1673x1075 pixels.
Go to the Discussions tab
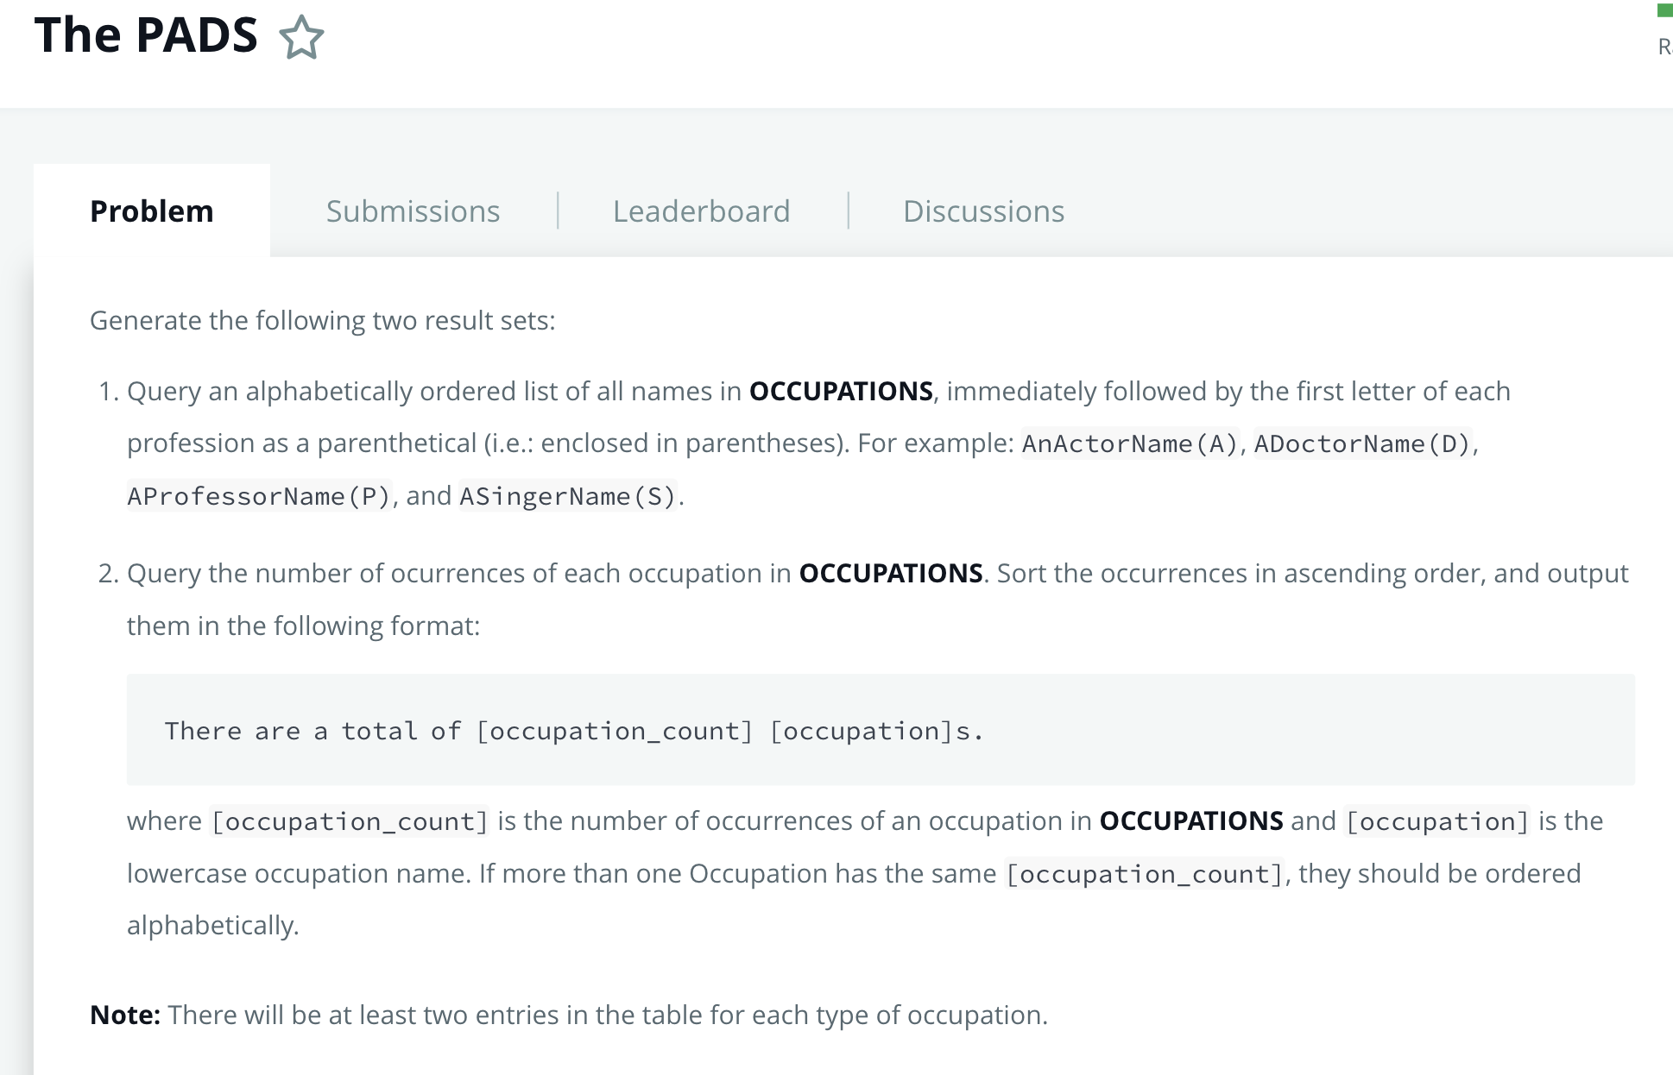click(983, 211)
